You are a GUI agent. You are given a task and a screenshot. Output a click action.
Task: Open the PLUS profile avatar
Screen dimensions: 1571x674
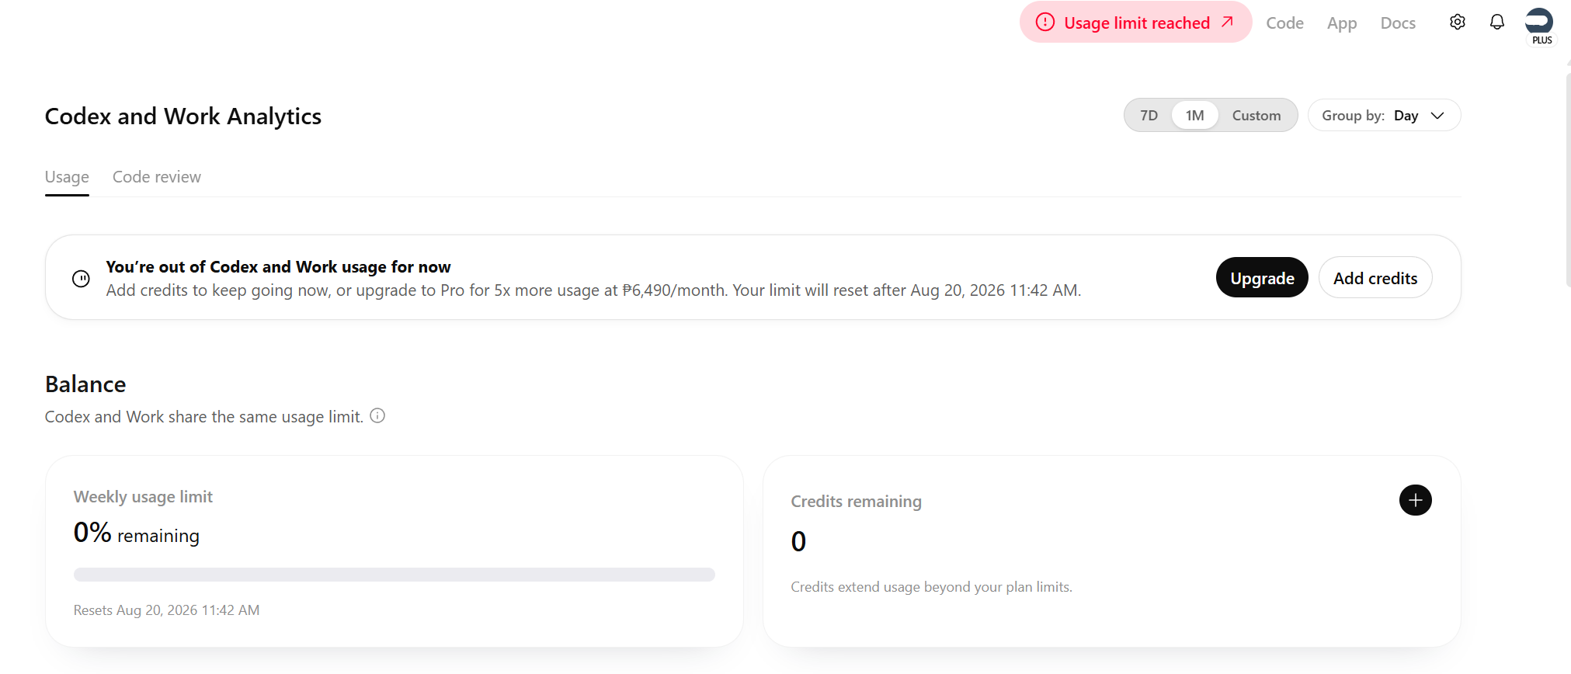[x=1539, y=25]
